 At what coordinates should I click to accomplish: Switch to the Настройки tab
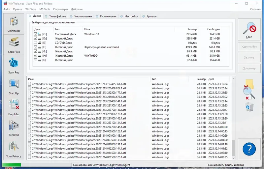tap(129, 16)
